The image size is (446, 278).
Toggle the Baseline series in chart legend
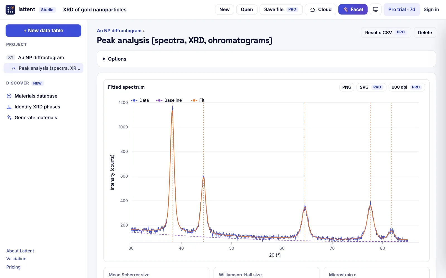pyautogui.click(x=169, y=100)
